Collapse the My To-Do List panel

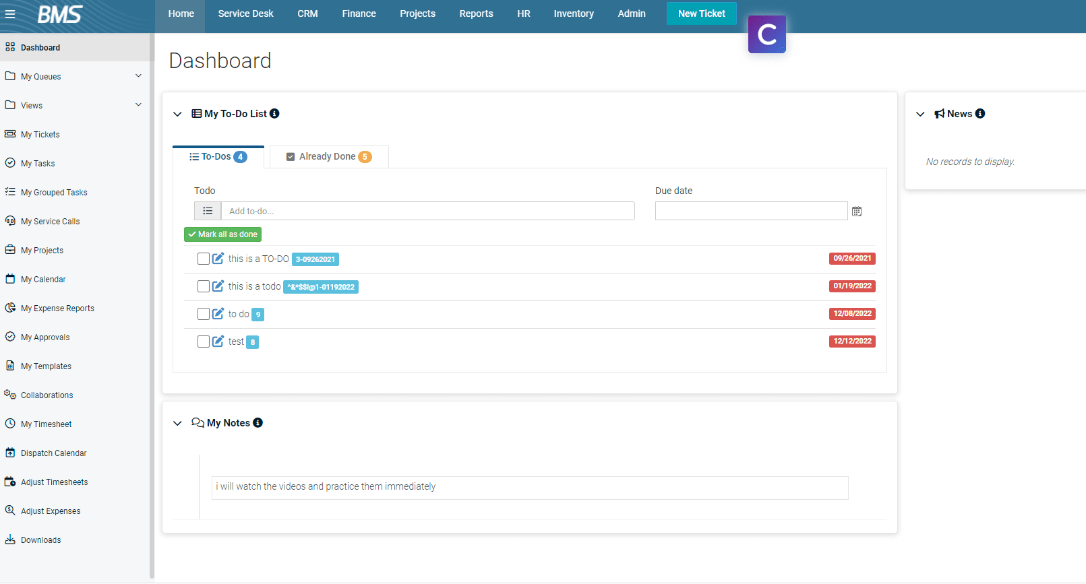177,114
